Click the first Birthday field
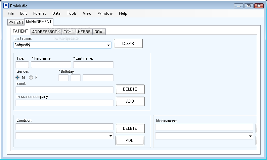The image size is (267, 160). click(x=63, y=78)
